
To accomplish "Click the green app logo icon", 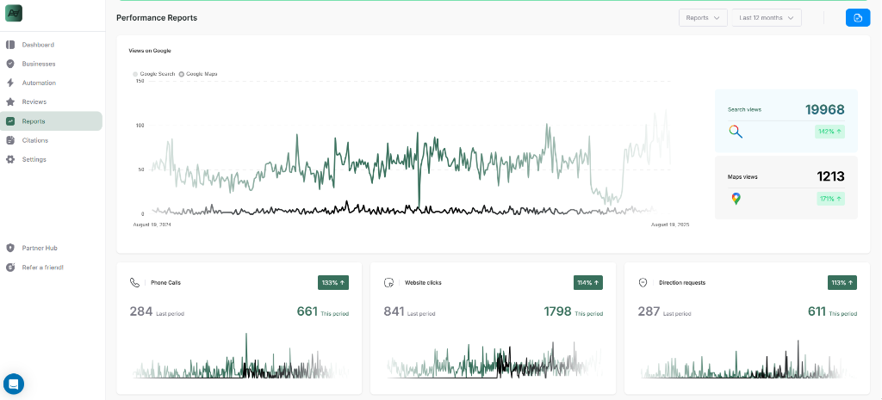I will 14,14.
